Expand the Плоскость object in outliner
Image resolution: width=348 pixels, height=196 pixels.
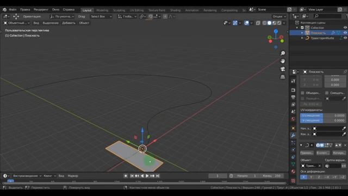302,33
